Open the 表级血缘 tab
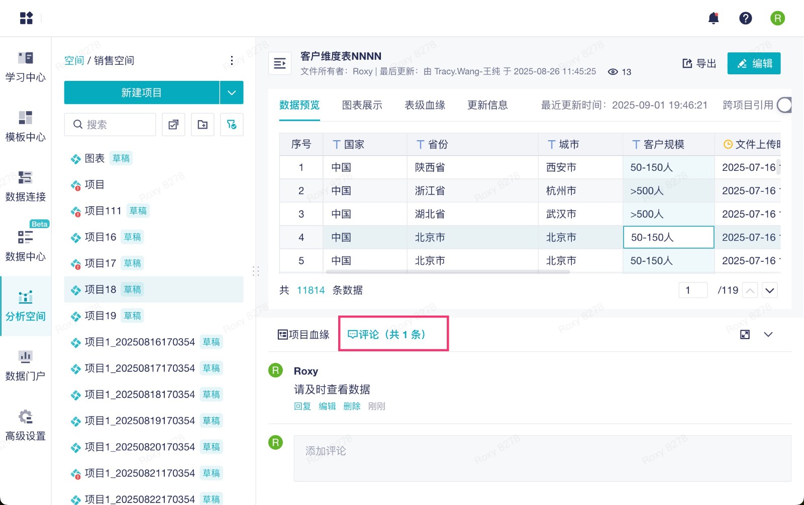 [x=425, y=105]
